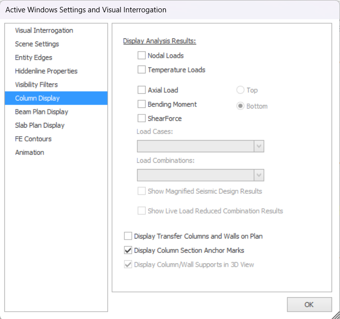Screen dimensions: 340x319
Task: Enable Axial Load display
Action: 142,90
